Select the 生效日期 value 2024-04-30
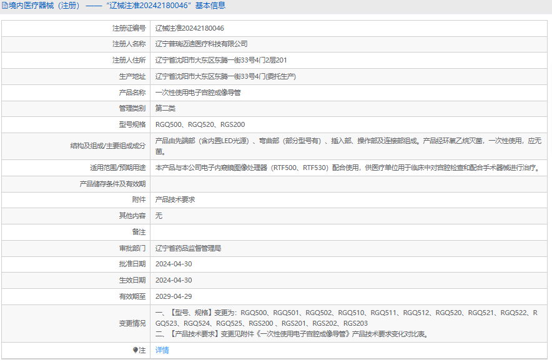The image size is (552, 362). tap(174, 280)
